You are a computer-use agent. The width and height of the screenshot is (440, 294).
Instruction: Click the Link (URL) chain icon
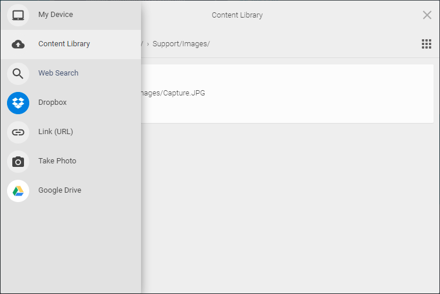click(x=18, y=132)
